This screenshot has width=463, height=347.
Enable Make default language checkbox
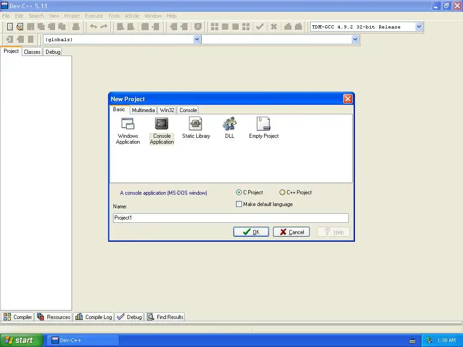pos(239,204)
